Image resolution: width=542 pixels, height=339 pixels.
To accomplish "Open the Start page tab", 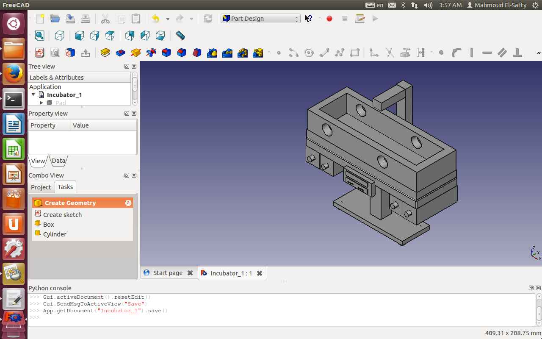I will 168,273.
